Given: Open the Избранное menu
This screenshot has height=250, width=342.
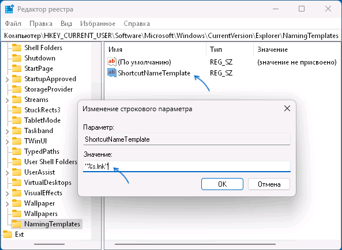Looking at the screenshot, I should (x=97, y=24).
